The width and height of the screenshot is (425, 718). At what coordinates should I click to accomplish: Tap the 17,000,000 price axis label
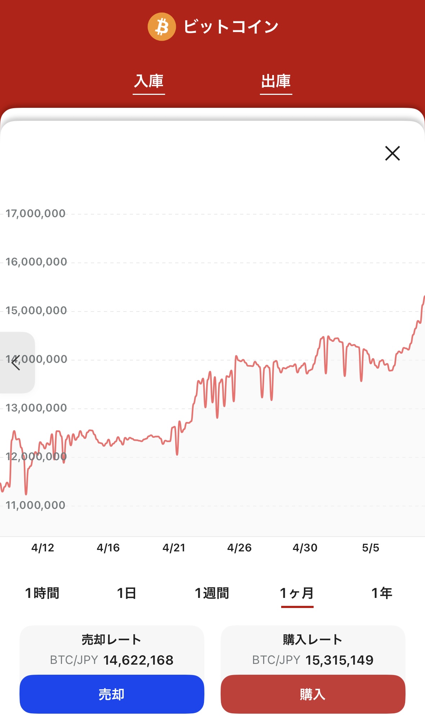(35, 213)
